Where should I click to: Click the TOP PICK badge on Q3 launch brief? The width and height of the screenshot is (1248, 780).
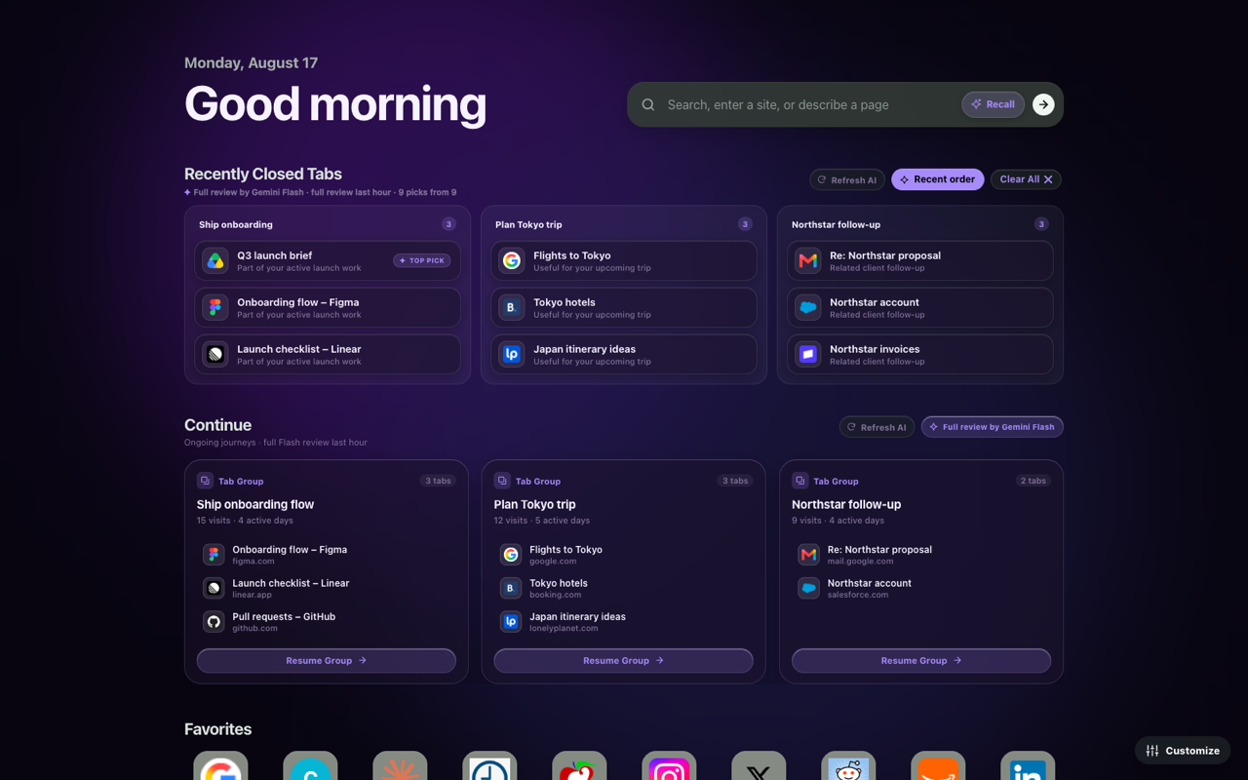click(422, 260)
